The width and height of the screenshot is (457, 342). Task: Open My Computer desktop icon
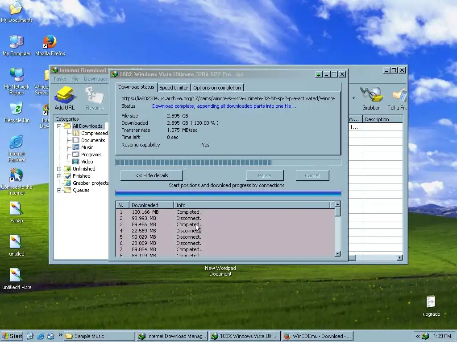click(x=17, y=45)
